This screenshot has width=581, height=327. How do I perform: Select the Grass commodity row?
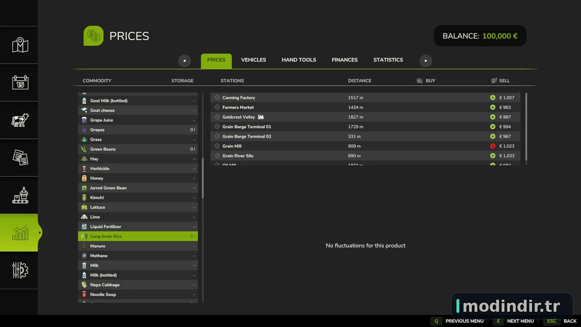(138, 140)
